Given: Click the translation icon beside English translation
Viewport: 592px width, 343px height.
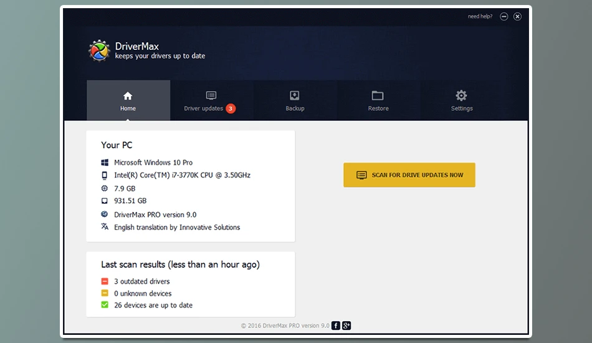Looking at the screenshot, I should (105, 226).
